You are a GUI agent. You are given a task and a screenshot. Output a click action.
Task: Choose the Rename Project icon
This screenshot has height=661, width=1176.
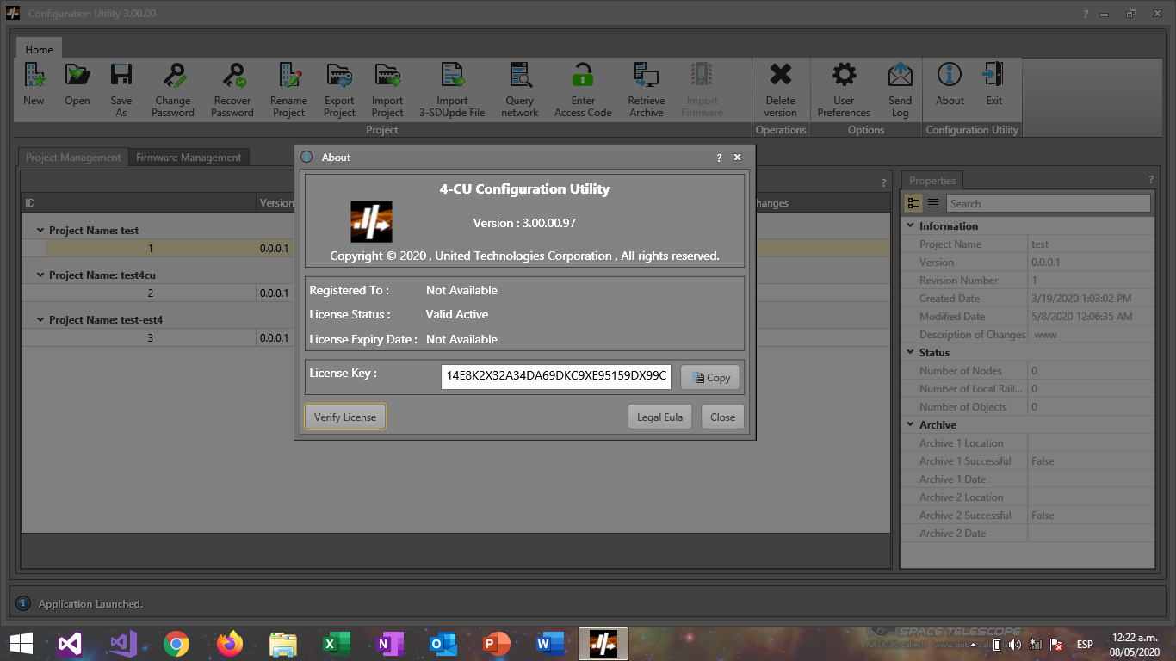[x=289, y=76]
